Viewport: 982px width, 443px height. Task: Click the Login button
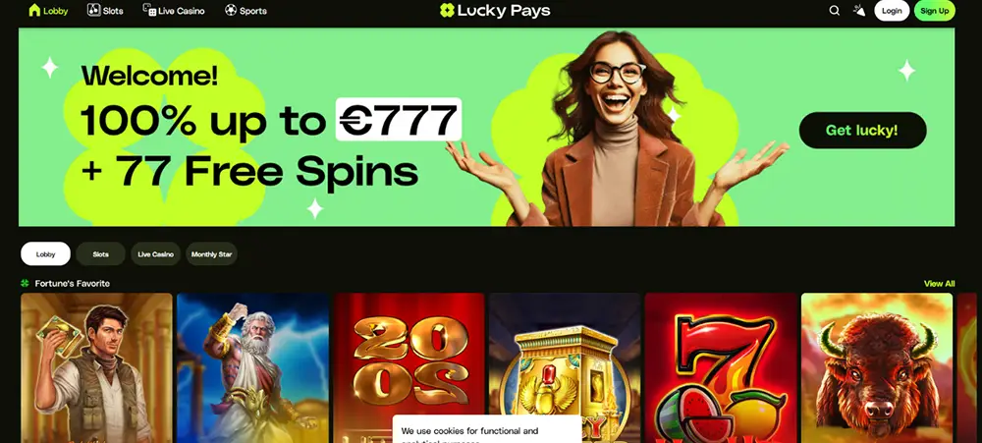pos(892,11)
